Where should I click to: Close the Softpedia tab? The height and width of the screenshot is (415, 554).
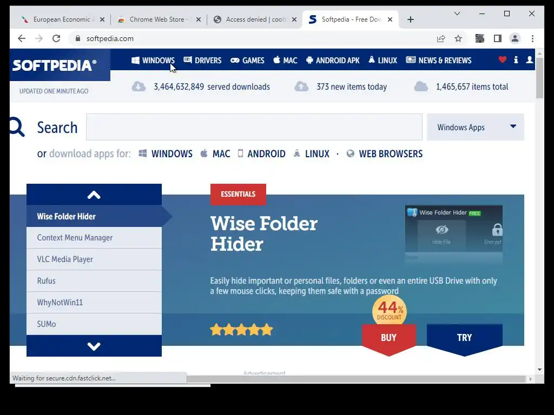pyautogui.click(x=390, y=19)
